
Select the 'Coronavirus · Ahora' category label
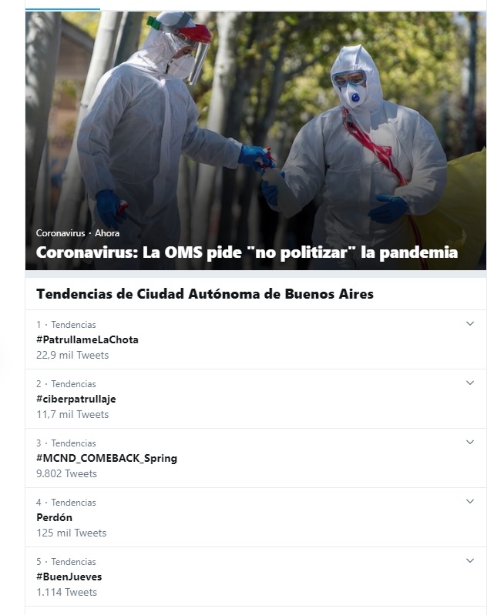click(78, 233)
